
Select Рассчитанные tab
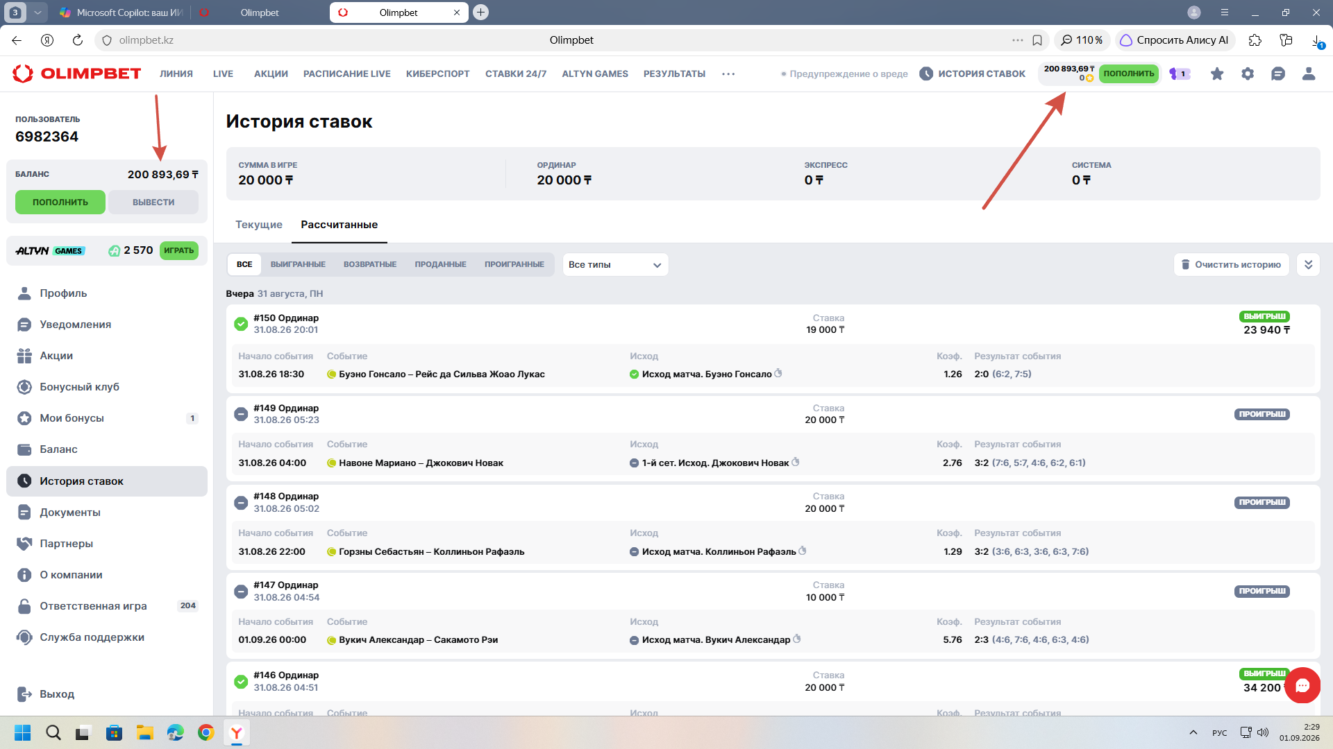339,225
